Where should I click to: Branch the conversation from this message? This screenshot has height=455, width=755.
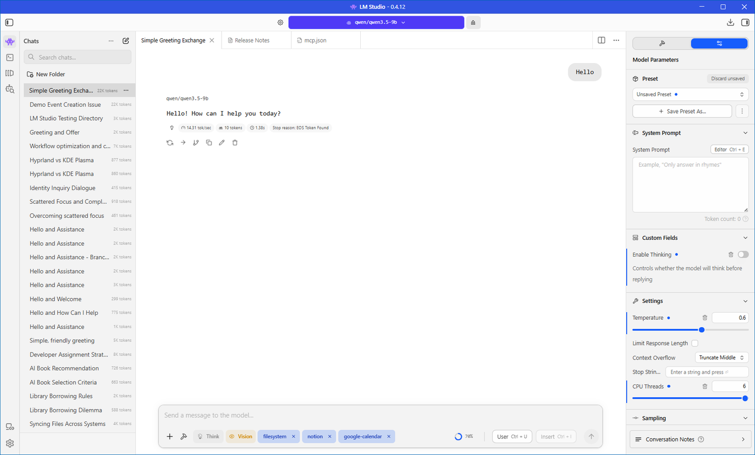(196, 142)
